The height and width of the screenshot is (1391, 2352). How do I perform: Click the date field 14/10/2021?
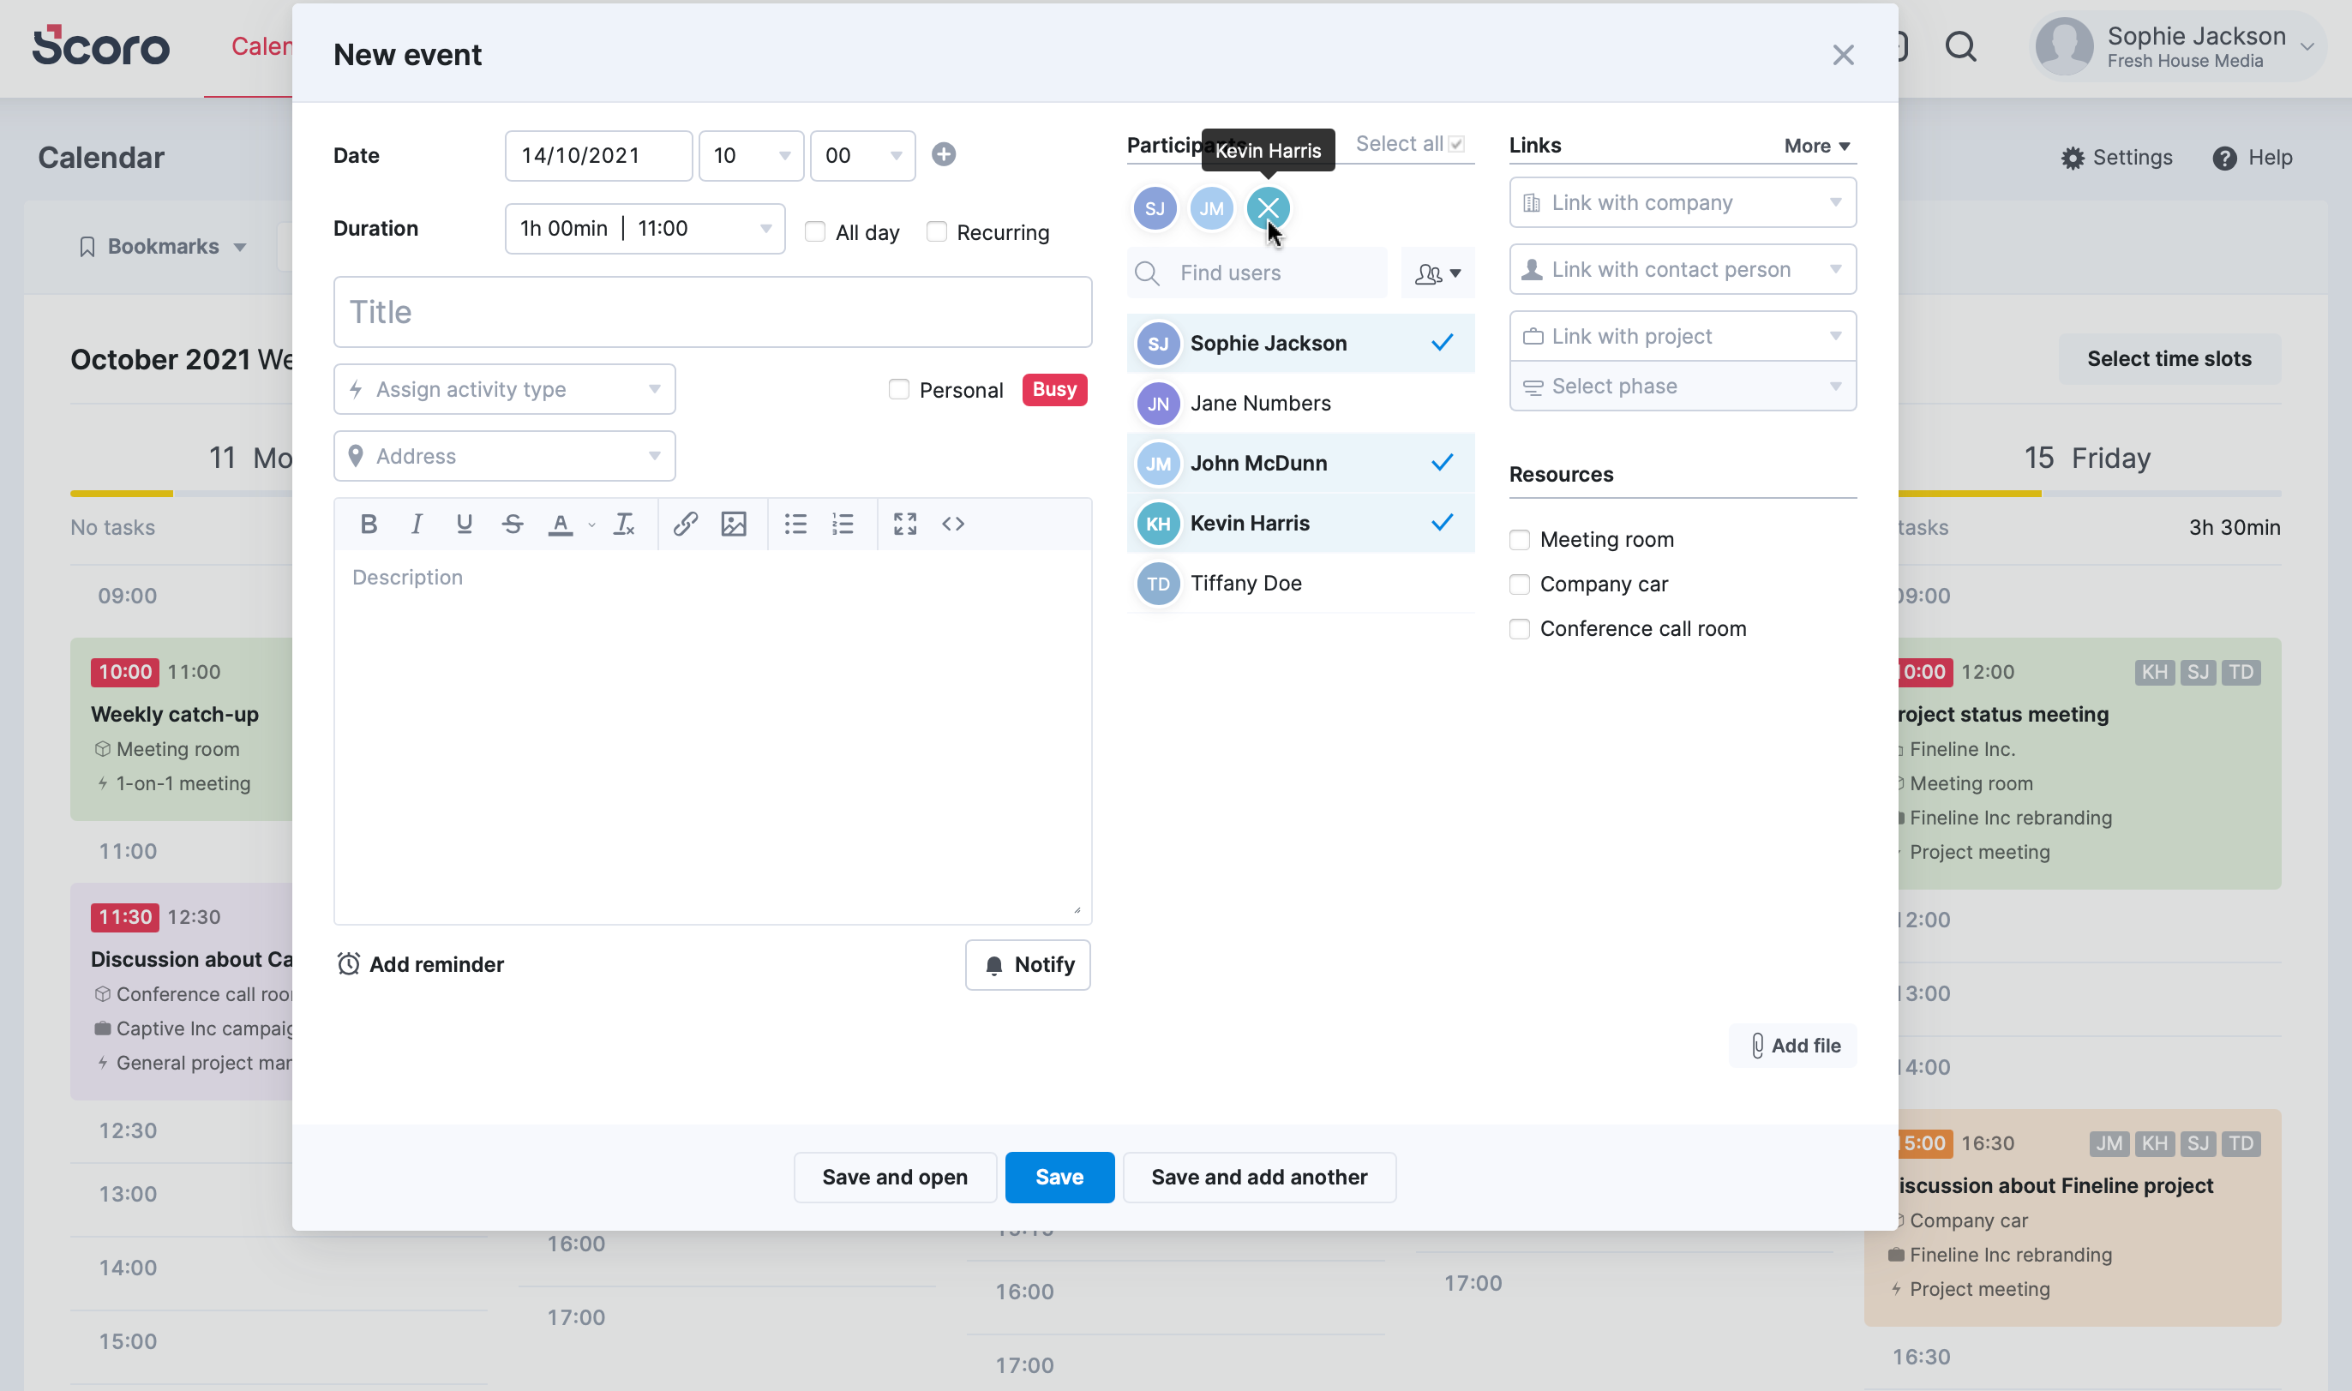coord(599,156)
